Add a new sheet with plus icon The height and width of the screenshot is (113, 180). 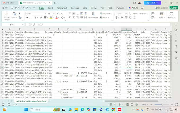tap(49, 101)
